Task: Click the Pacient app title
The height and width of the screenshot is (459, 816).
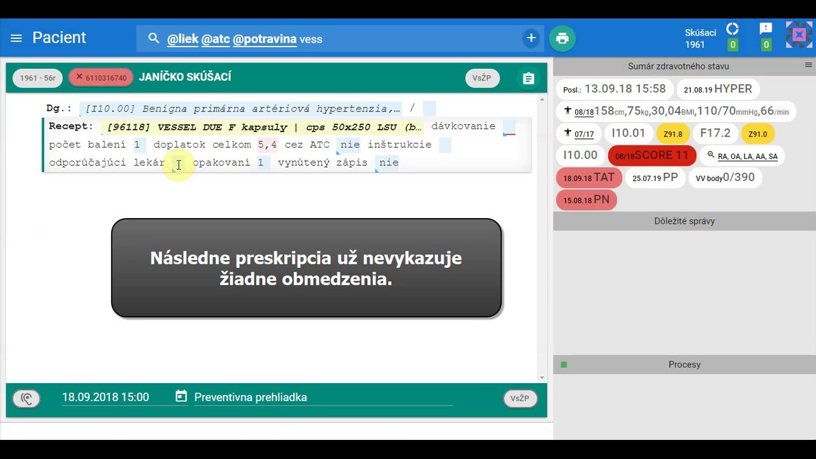Action: coord(59,38)
